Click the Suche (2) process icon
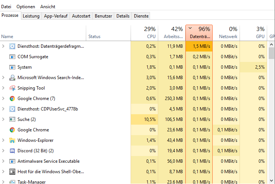 pyautogui.click(x=12, y=119)
